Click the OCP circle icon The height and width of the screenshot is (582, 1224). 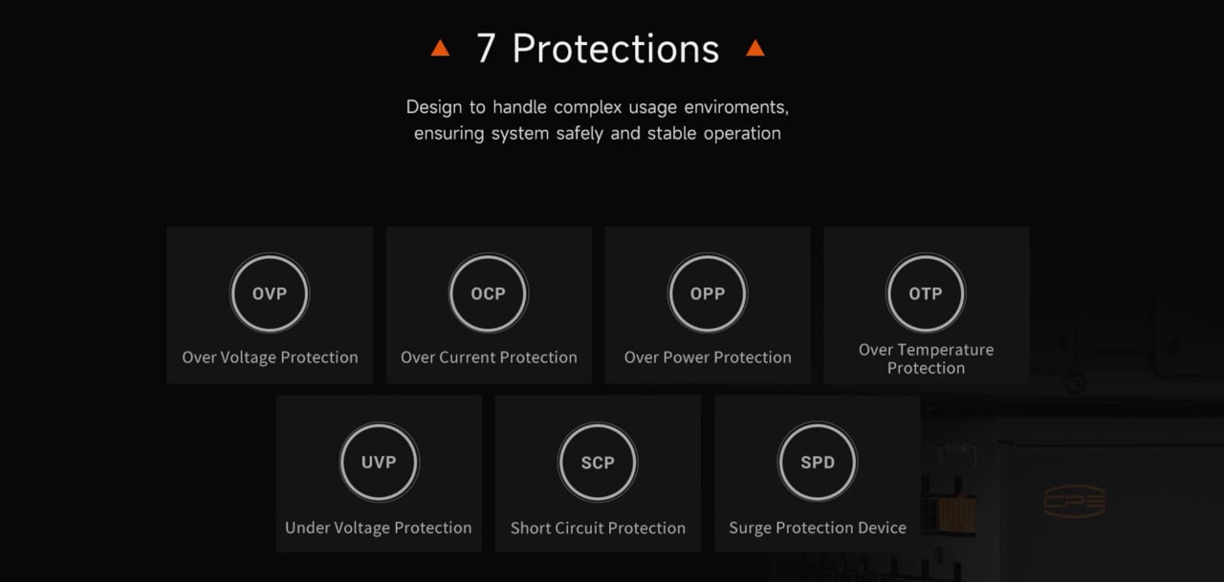tap(489, 293)
